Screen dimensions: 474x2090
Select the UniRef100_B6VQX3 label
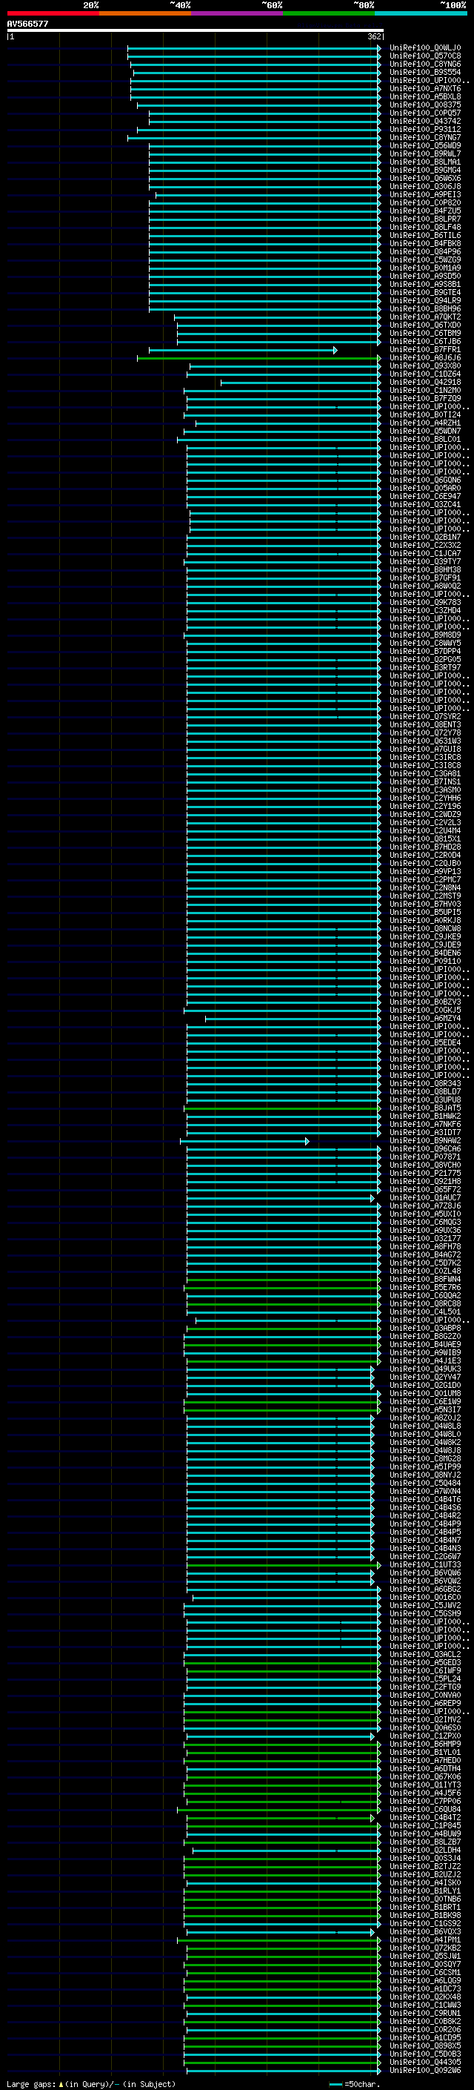tap(425, 1933)
